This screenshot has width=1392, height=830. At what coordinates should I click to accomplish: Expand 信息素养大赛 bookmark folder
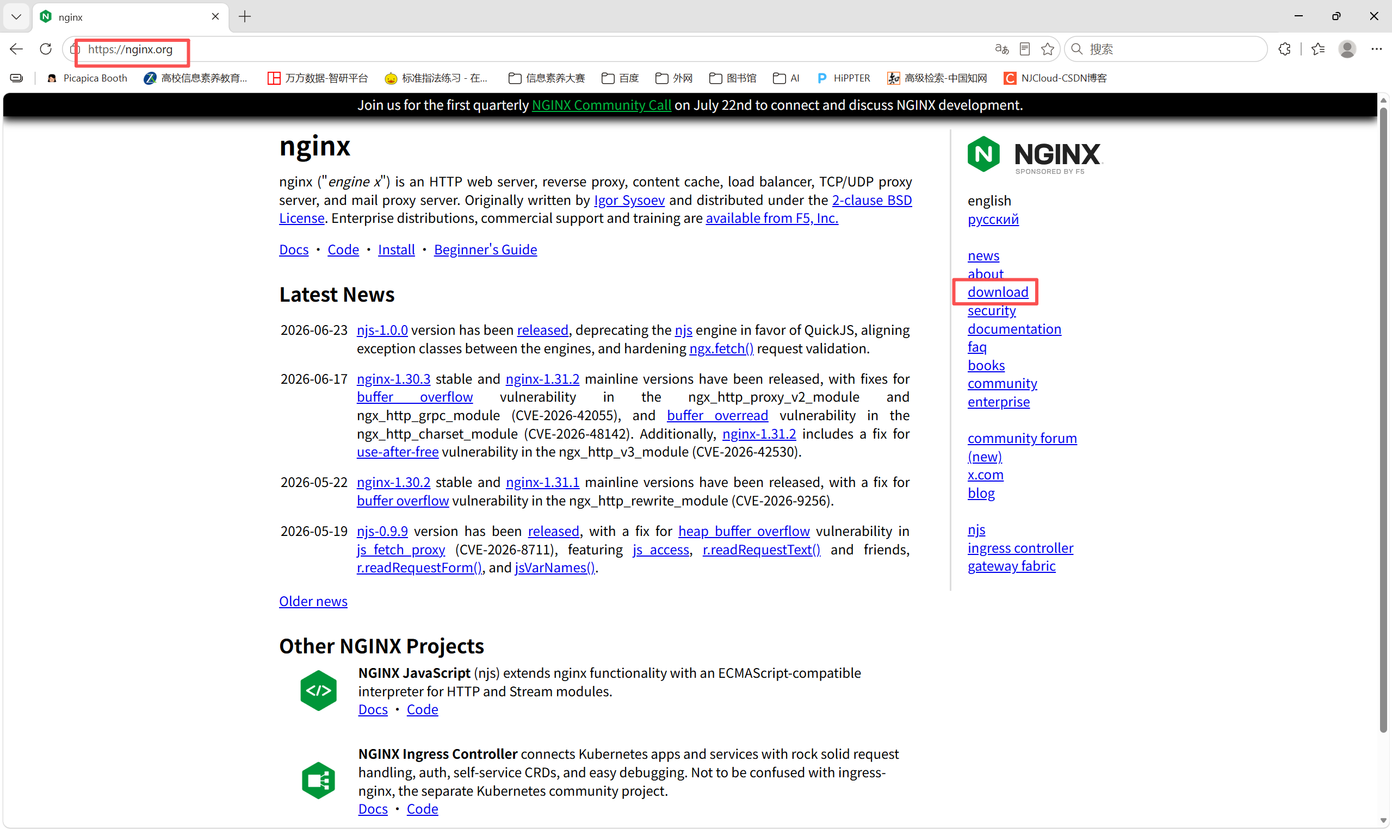pyautogui.click(x=547, y=78)
